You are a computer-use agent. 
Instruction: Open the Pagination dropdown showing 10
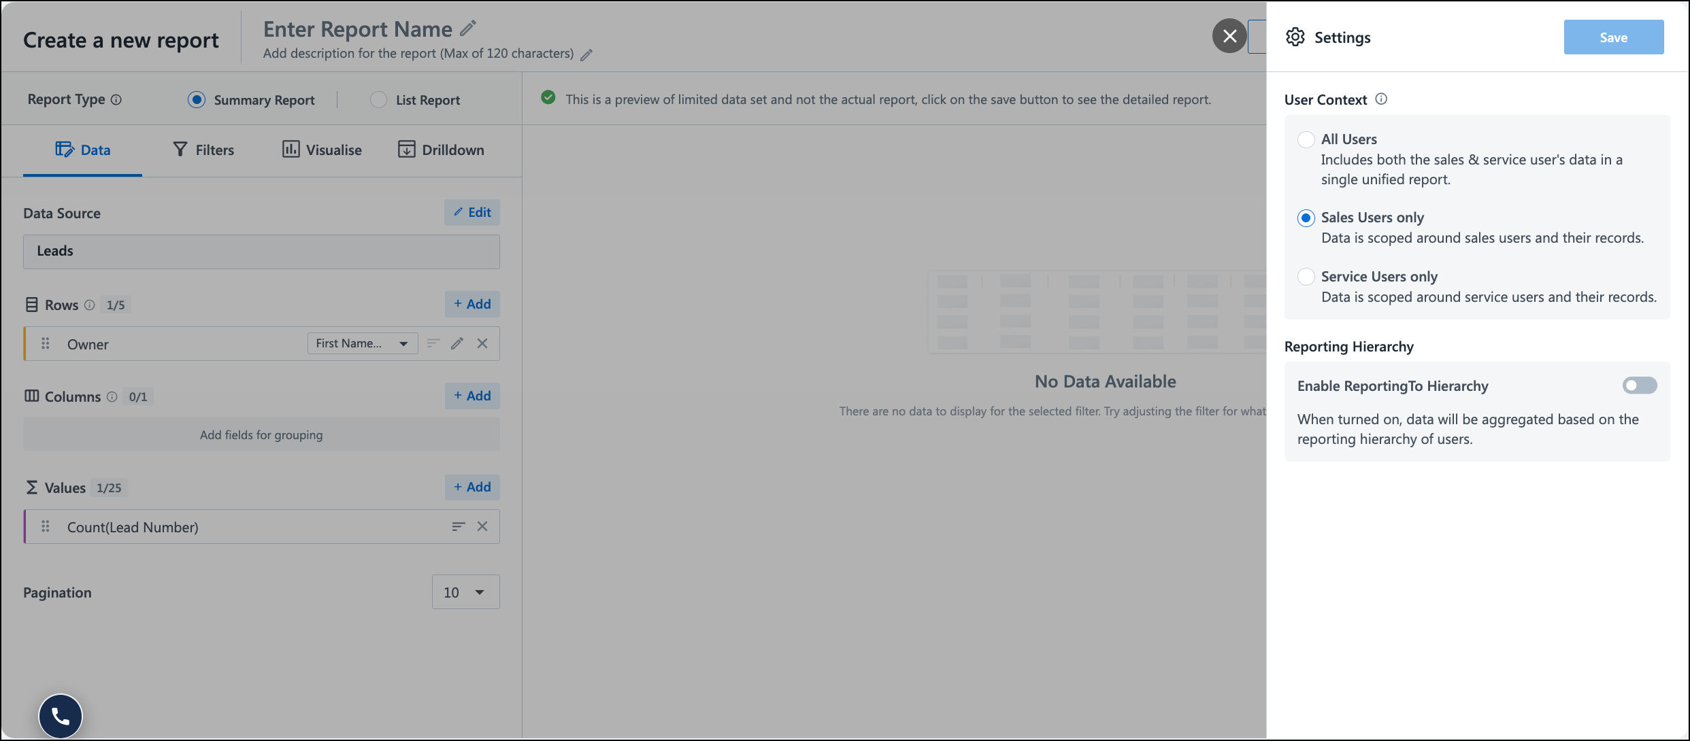tap(465, 591)
